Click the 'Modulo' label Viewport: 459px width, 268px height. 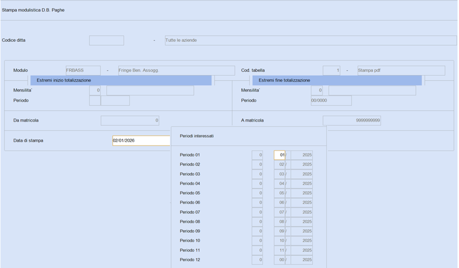(21, 70)
